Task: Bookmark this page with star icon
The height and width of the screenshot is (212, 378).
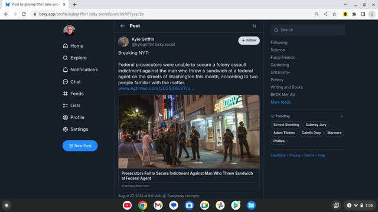Action: pos(334,14)
